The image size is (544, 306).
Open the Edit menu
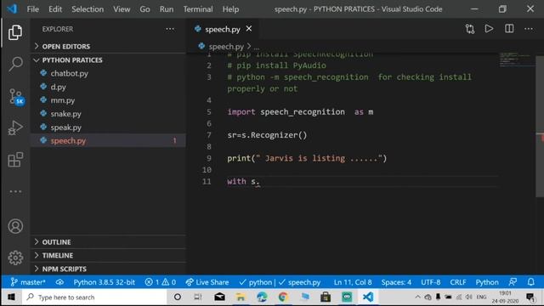click(x=55, y=9)
